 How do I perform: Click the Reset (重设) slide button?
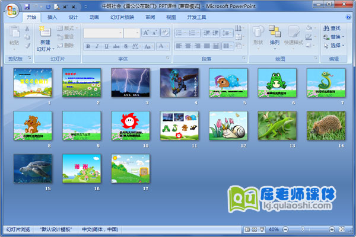click(65, 37)
